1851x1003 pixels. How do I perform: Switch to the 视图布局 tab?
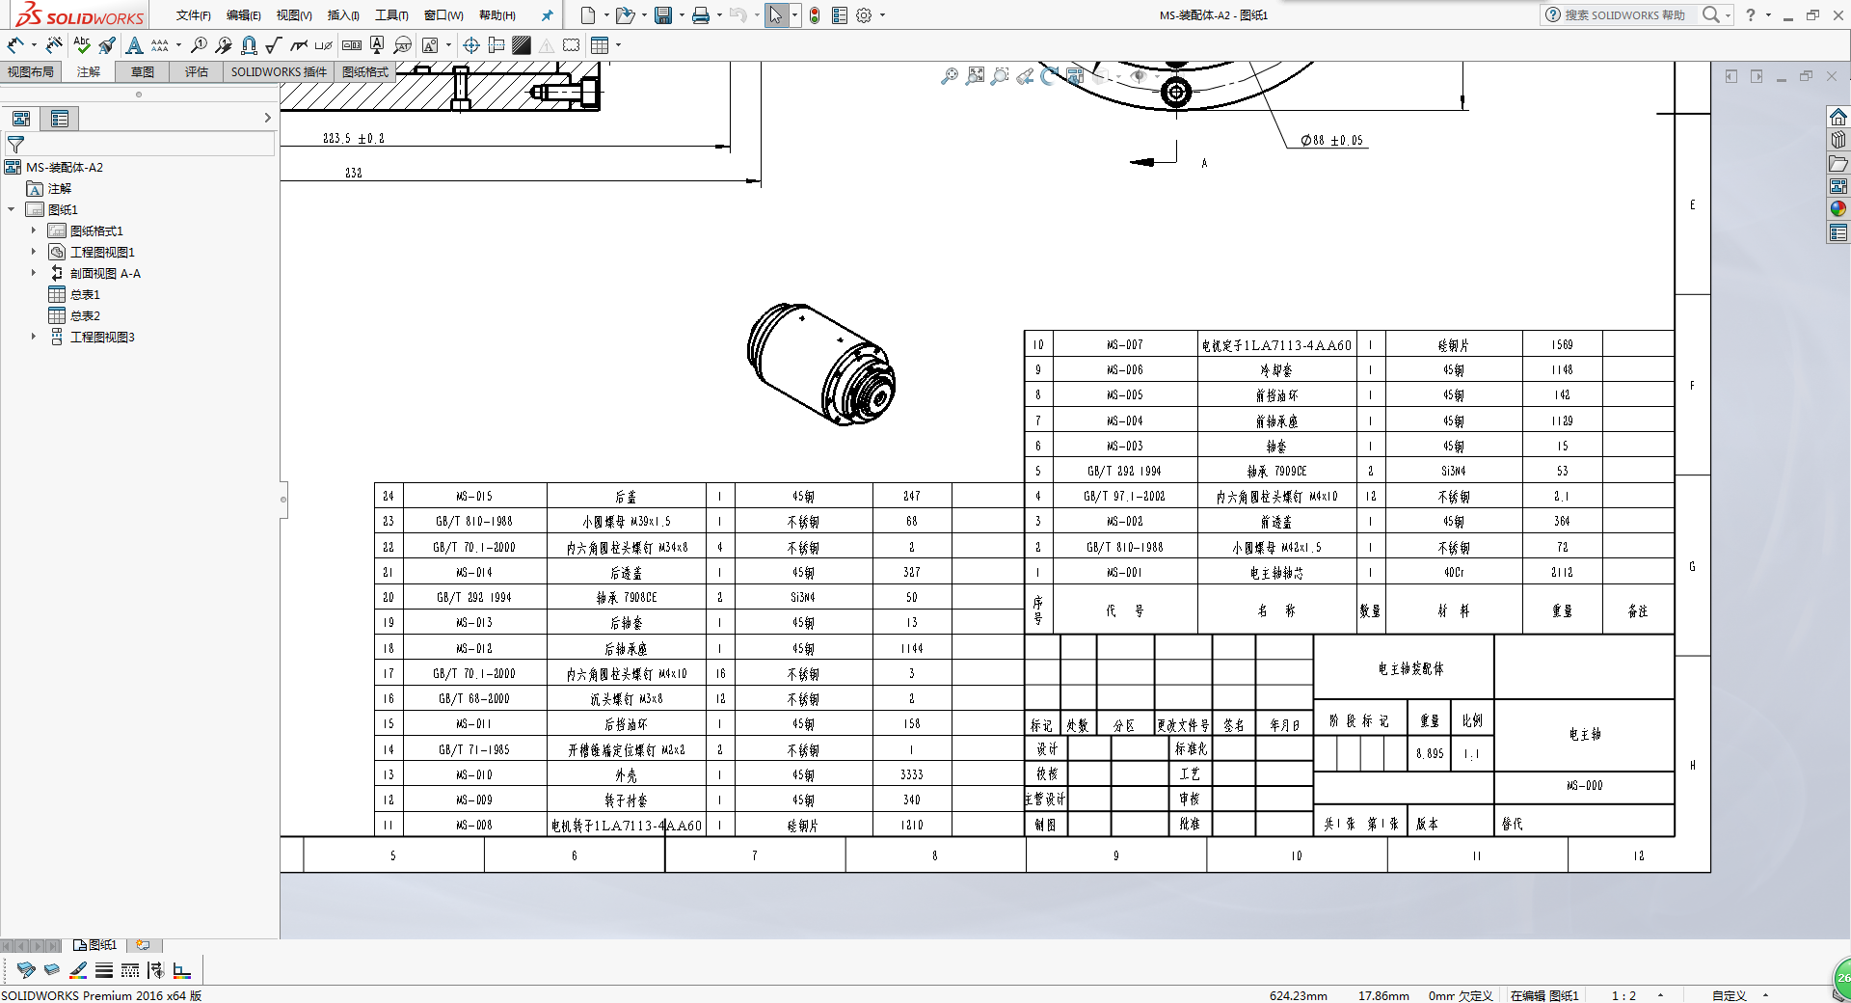[x=31, y=72]
